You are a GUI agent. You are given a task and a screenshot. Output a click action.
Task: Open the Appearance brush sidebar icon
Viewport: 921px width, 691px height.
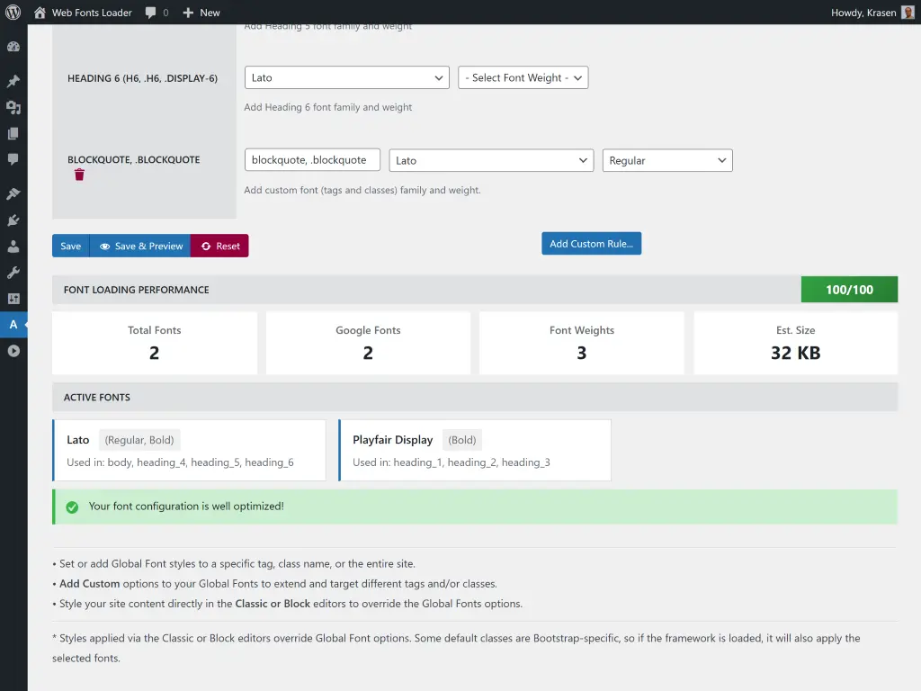coord(13,193)
